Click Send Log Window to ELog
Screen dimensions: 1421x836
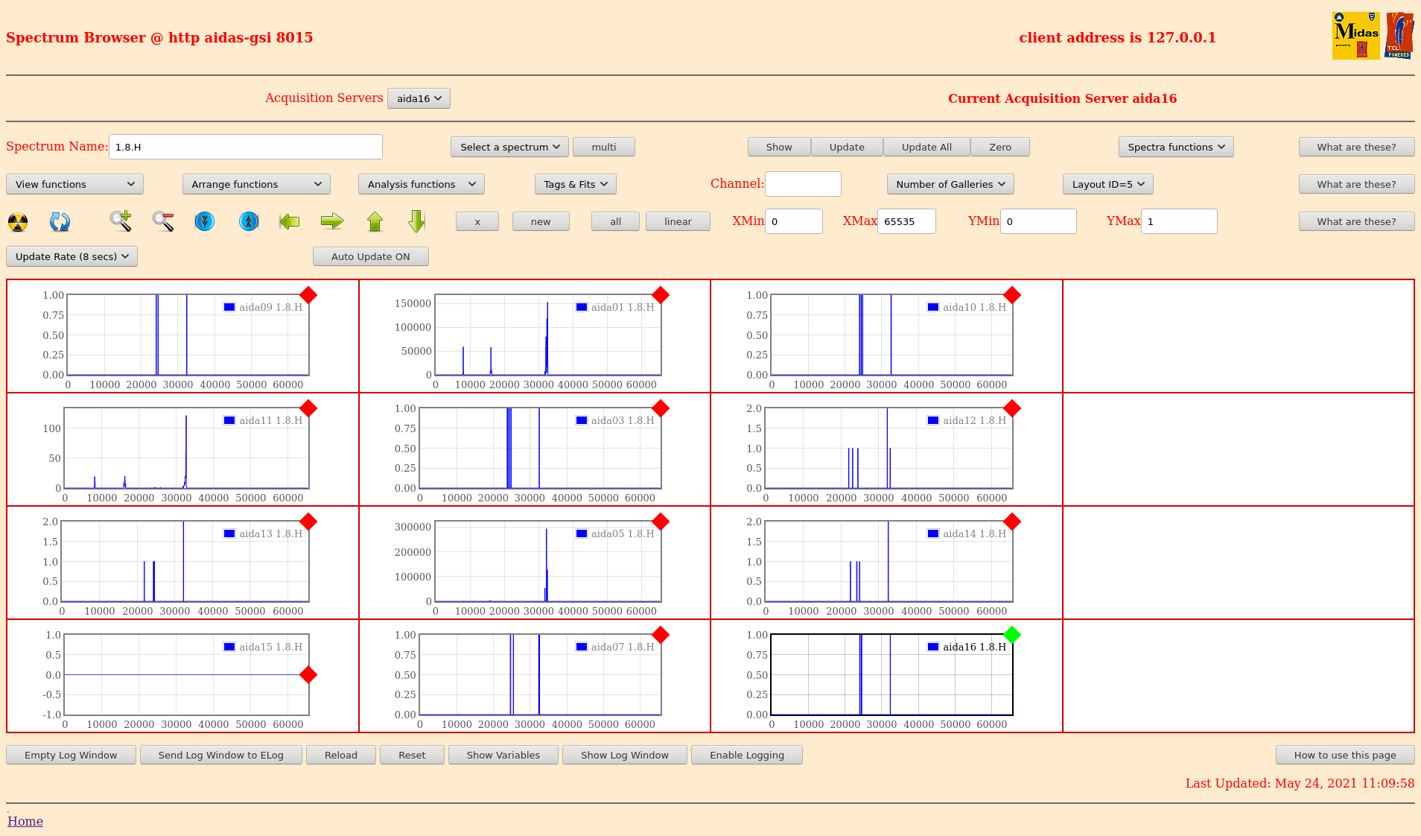(x=221, y=755)
